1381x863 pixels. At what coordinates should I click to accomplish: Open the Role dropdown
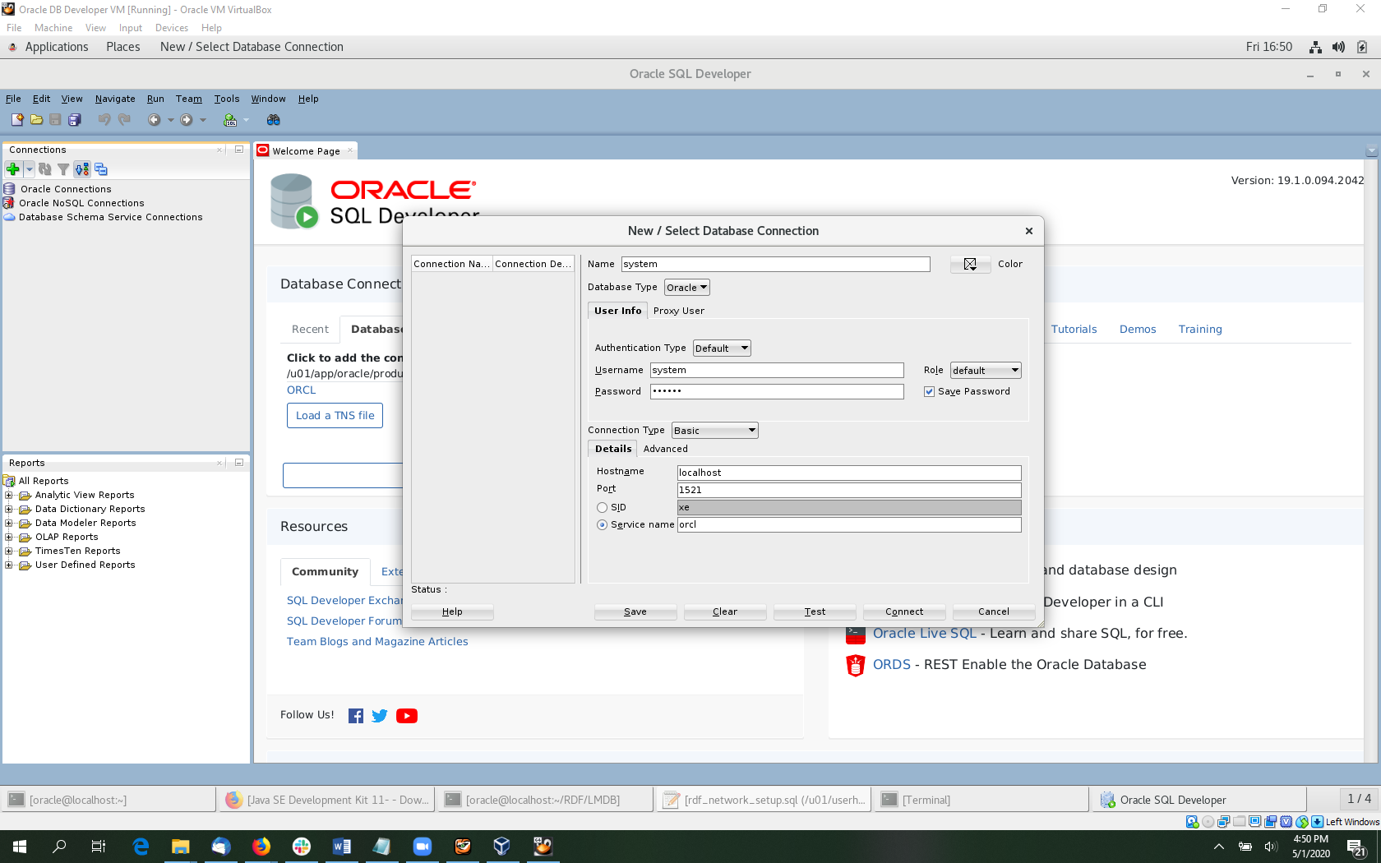(985, 371)
